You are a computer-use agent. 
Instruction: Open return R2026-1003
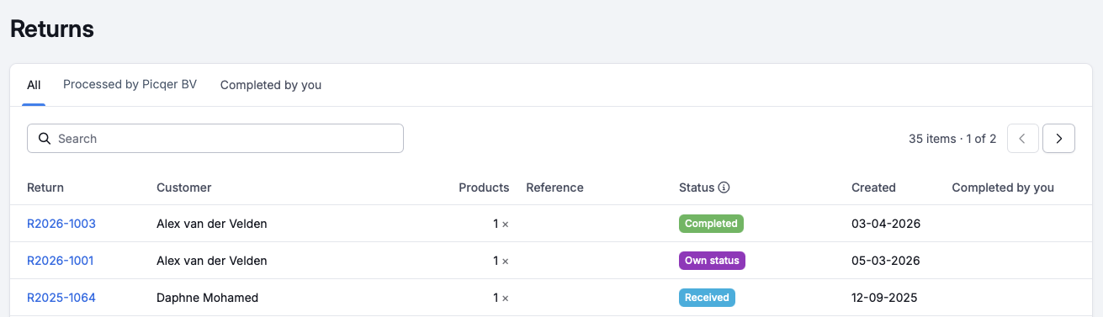(x=61, y=224)
